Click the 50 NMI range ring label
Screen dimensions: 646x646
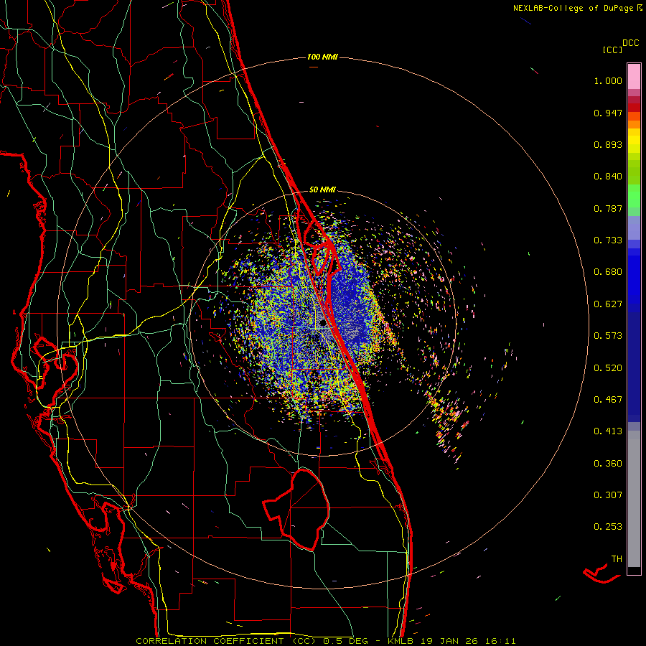322,189
